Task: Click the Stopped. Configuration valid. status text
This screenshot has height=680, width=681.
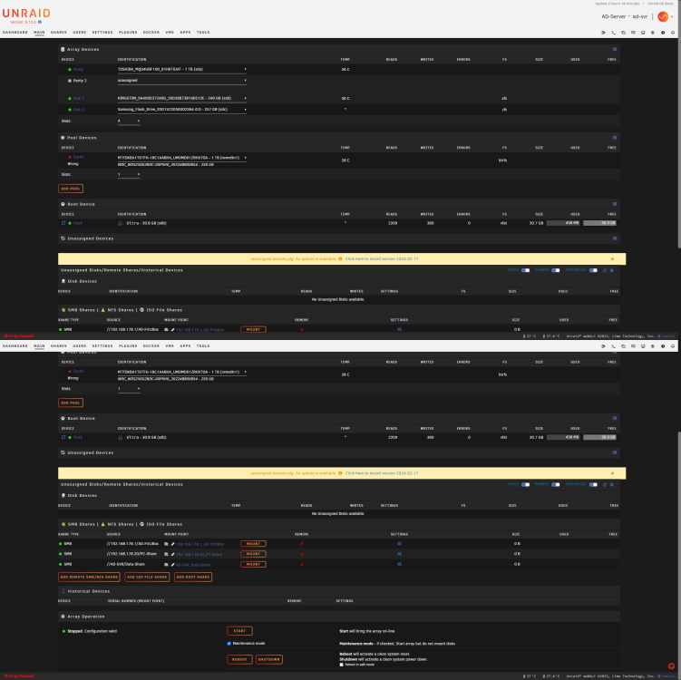Action: 92,631
